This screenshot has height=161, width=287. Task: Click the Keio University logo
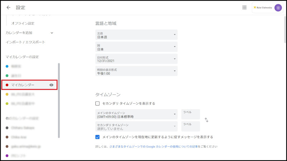(x=263, y=8)
